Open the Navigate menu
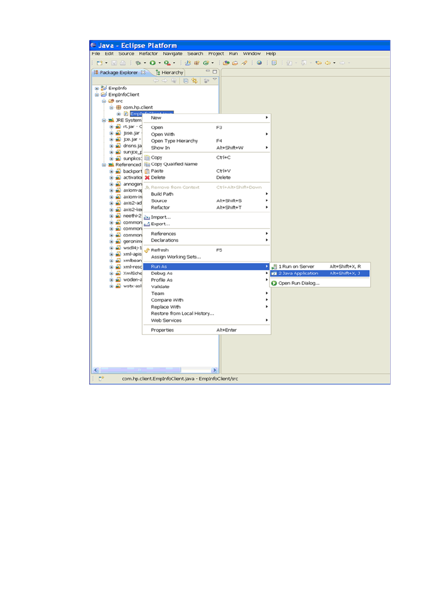Viewport: 443px width, 590px height. pos(173,53)
